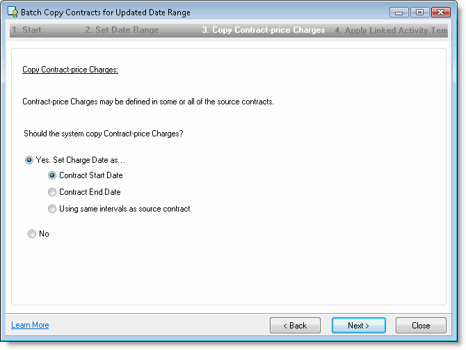Click the window title bar text
This screenshot has height=350, width=466.
pyautogui.click(x=106, y=13)
